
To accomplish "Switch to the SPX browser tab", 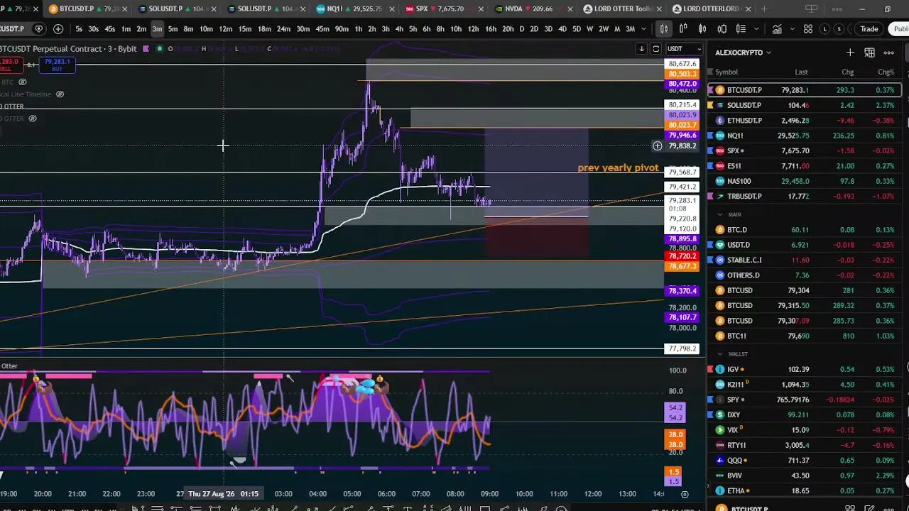I will pos(442,9).
